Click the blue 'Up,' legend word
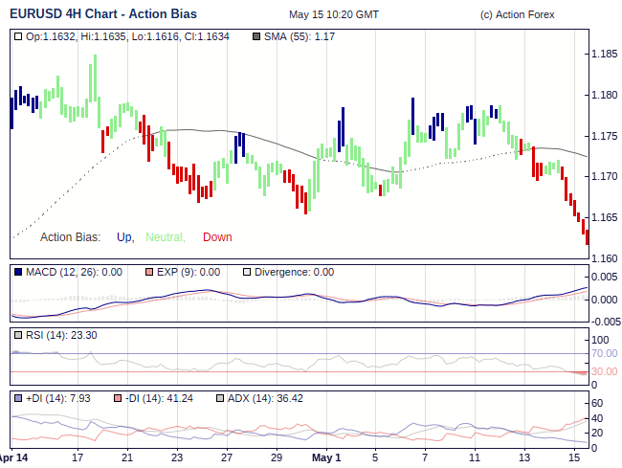622x468 pixels. coord(125,237)
